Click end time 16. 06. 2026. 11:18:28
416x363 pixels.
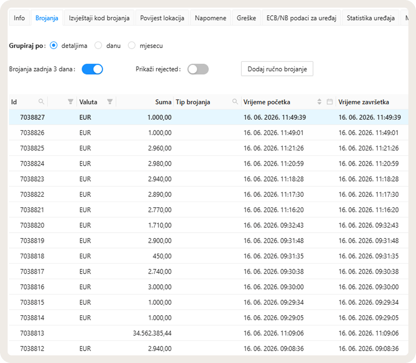pyautogui.click(x=368, y=179)
